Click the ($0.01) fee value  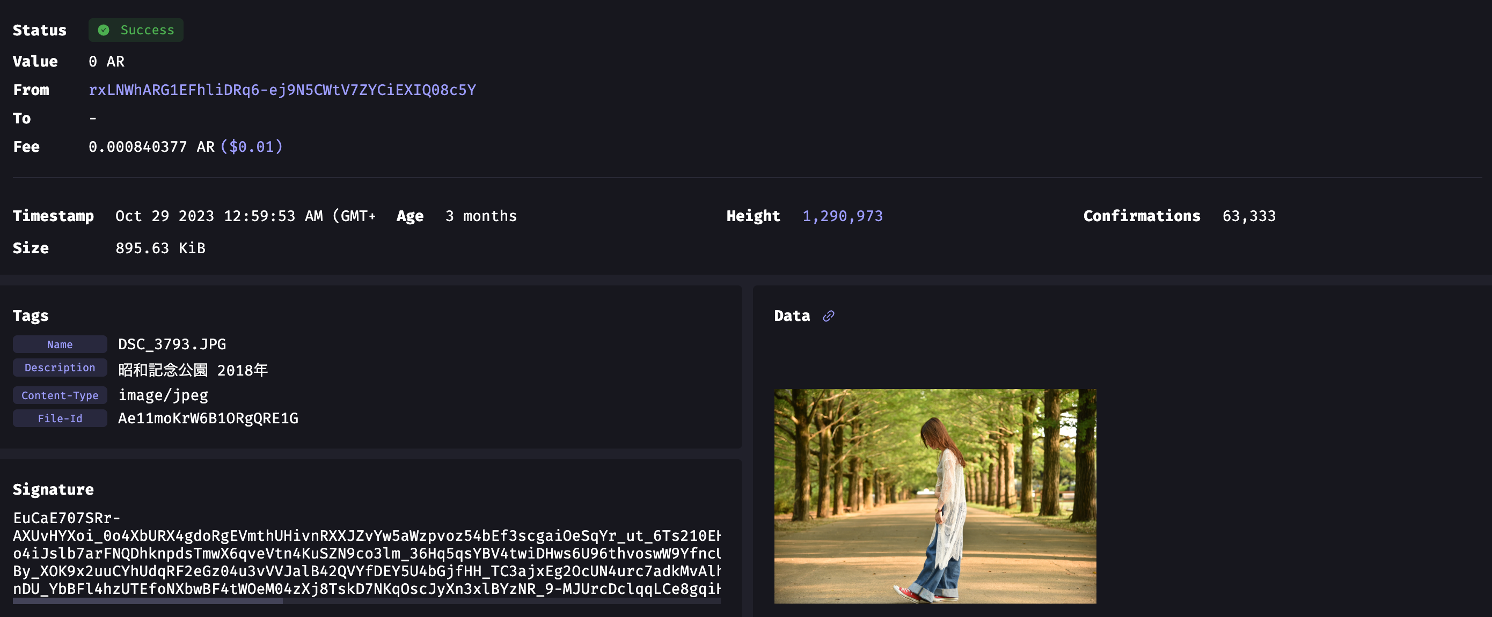[x=251, y=146]
